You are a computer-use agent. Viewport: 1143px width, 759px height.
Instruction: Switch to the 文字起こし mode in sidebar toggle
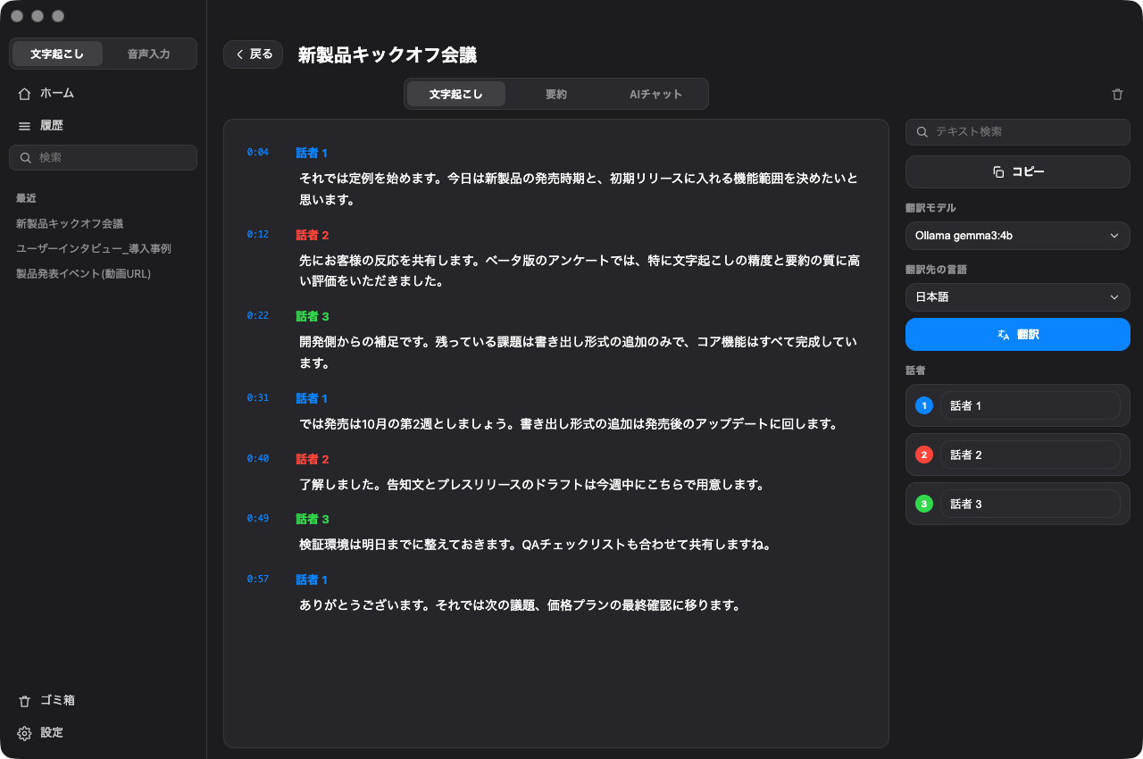pyautogui.click(x=57, y=54)
